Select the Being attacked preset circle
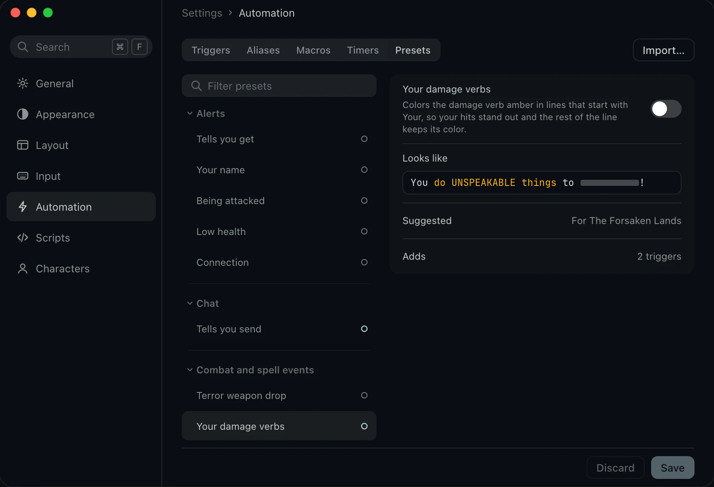The width and height of the screenshot is (714, 487). (364, 200)
